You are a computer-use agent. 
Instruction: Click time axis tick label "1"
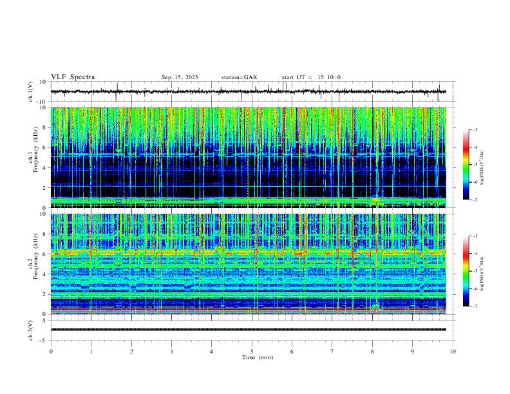91,352
